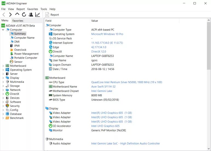Open the View menu
The image size is (211, 151).
pos(11,9)
